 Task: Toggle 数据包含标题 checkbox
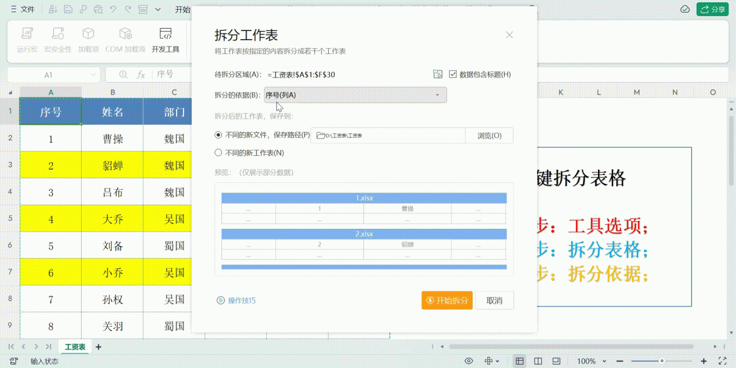(x=453, y=74)
